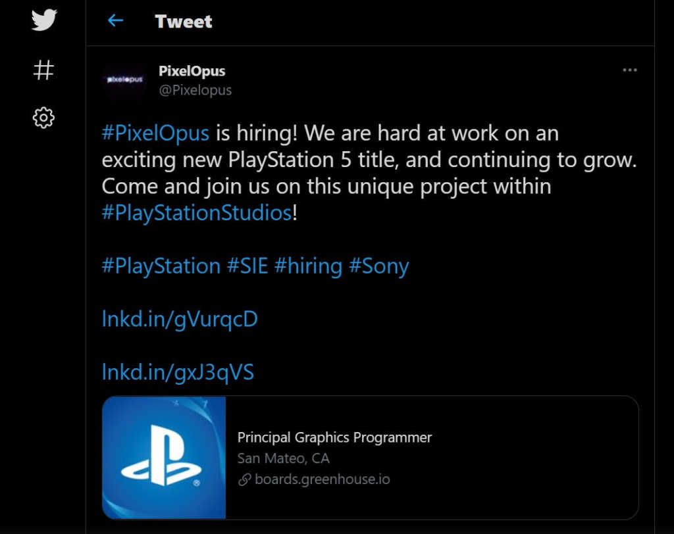674x534 pixels.
Task: Open the Principal Graphics Programmer card title
Action: tap(334, 437)
